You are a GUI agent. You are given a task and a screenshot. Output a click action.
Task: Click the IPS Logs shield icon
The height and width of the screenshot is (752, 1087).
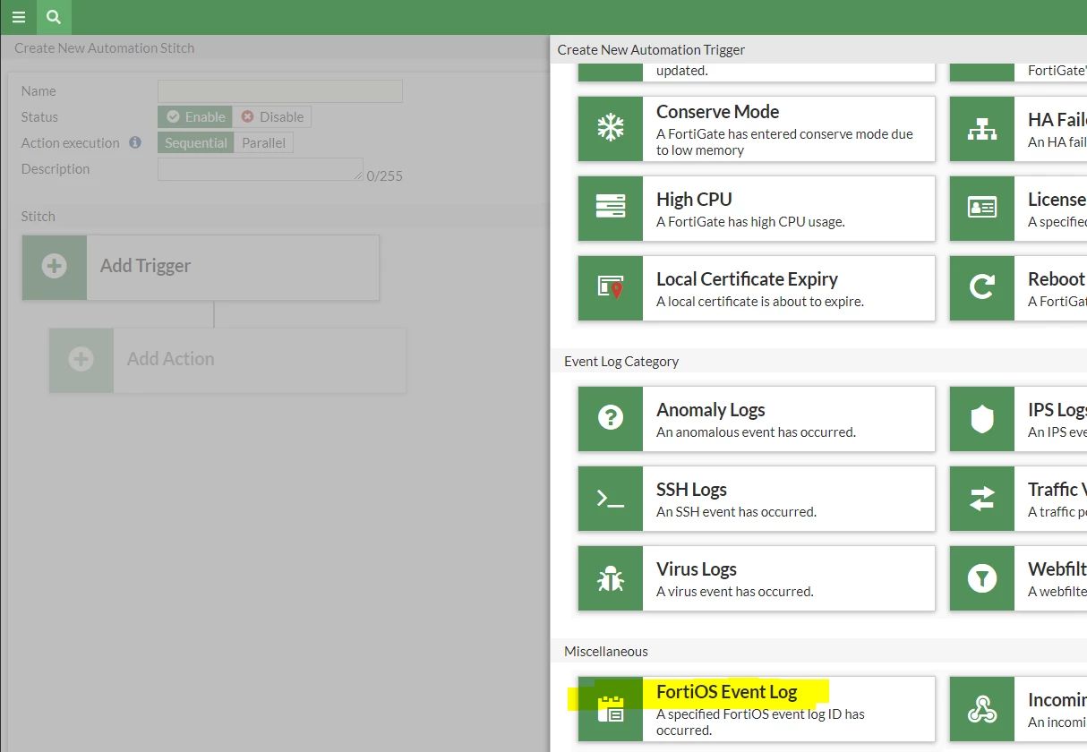982,419
